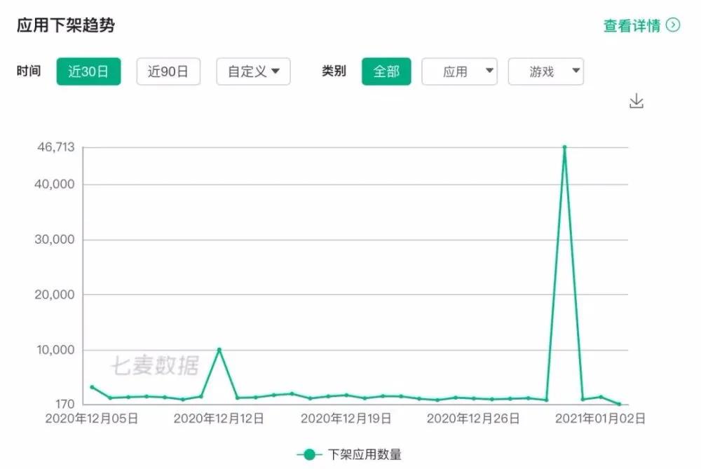Click the December 12 spike data point
701x469 pixels.
[x=219, y=348]
